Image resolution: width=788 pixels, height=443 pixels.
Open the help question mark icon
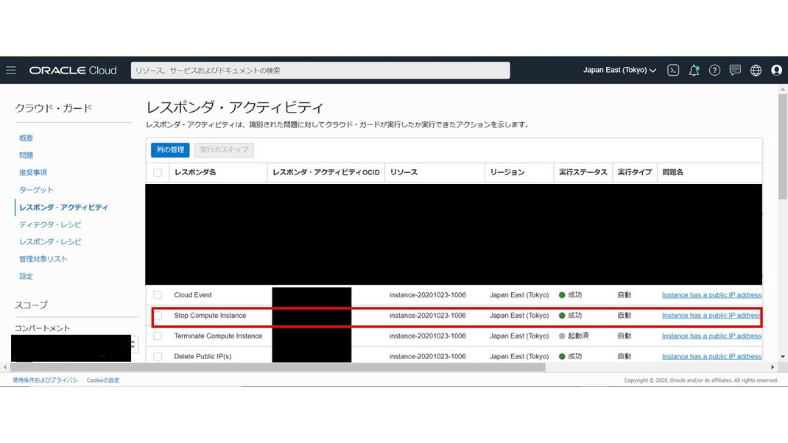click(714, 71)
